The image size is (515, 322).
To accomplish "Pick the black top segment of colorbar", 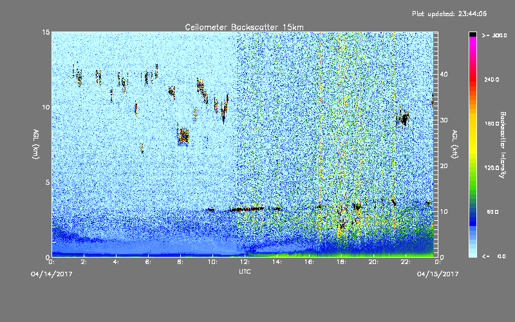I will point(473,34).
